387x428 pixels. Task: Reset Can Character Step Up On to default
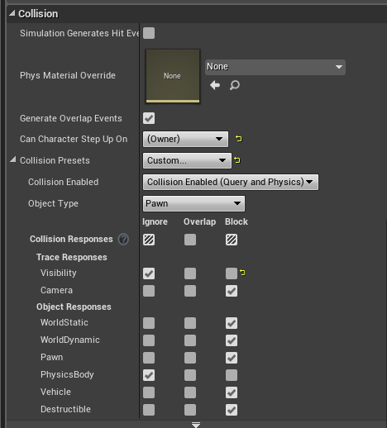[239, 139]
